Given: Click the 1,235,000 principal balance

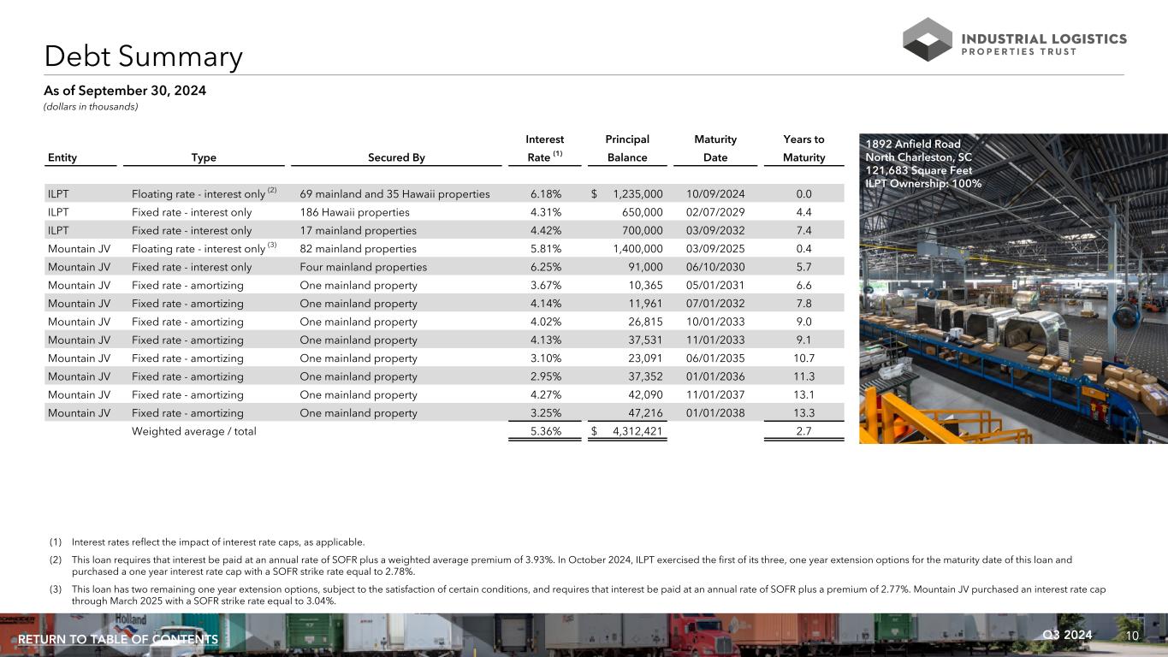Looking at the screenshot, I should [x=637, y=194].
